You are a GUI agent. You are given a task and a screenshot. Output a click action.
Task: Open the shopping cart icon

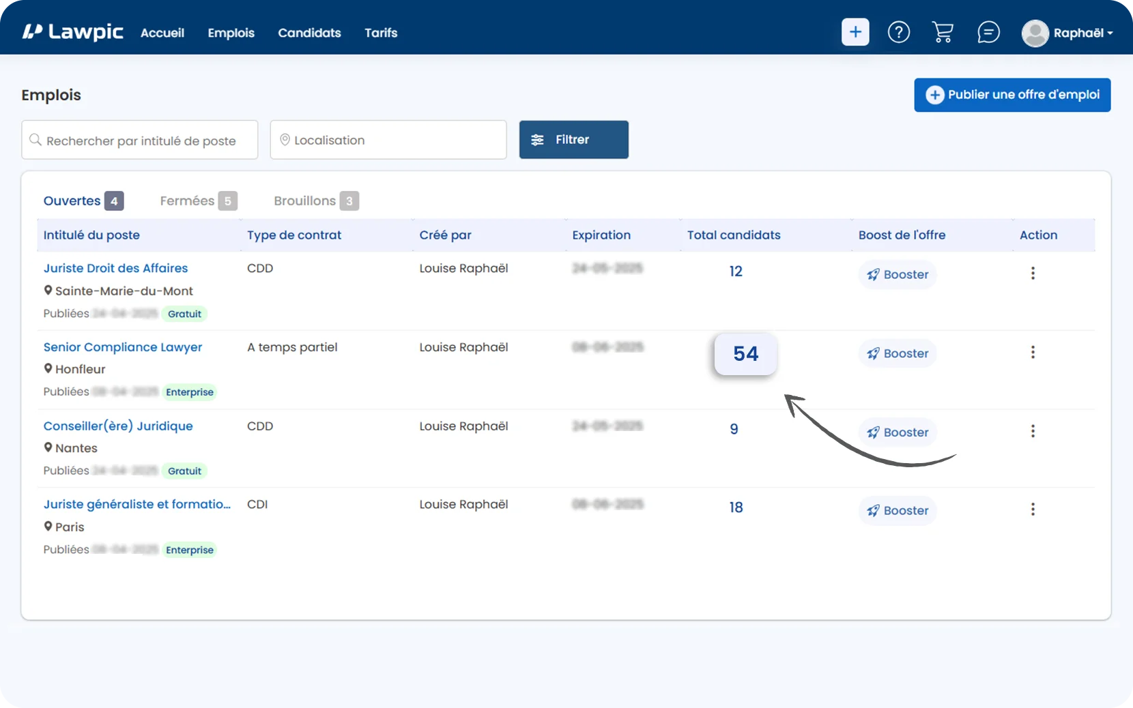click(x=943, y=32)
